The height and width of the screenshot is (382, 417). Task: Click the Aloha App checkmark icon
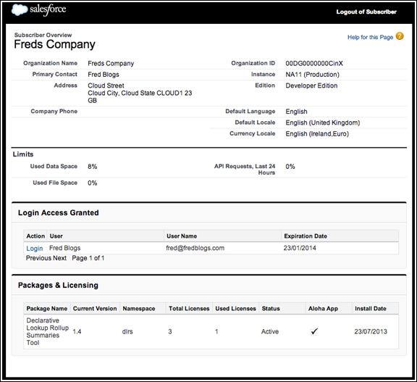[x=314, y=331]
